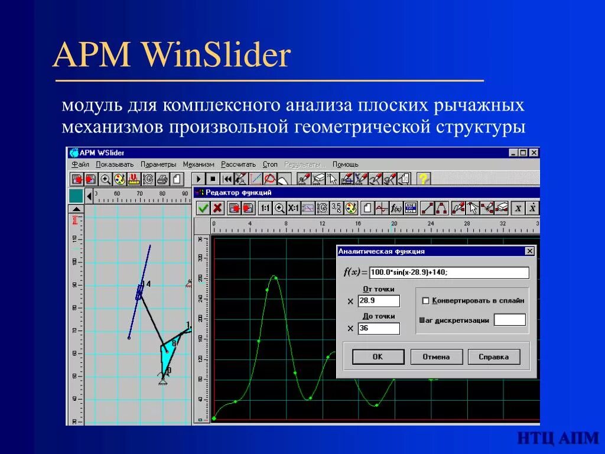Click the up scroll arrow on vertical ruler

pyautogui.click(x=76, y=209)
